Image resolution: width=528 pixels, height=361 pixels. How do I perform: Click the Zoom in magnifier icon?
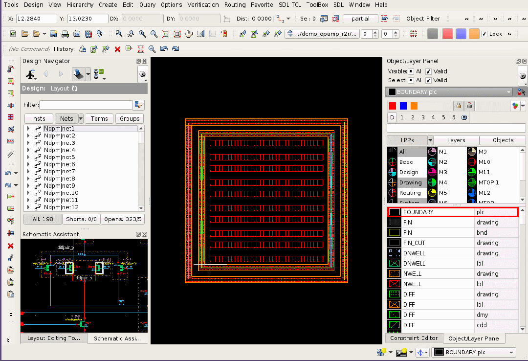click(x=142, y=34)
